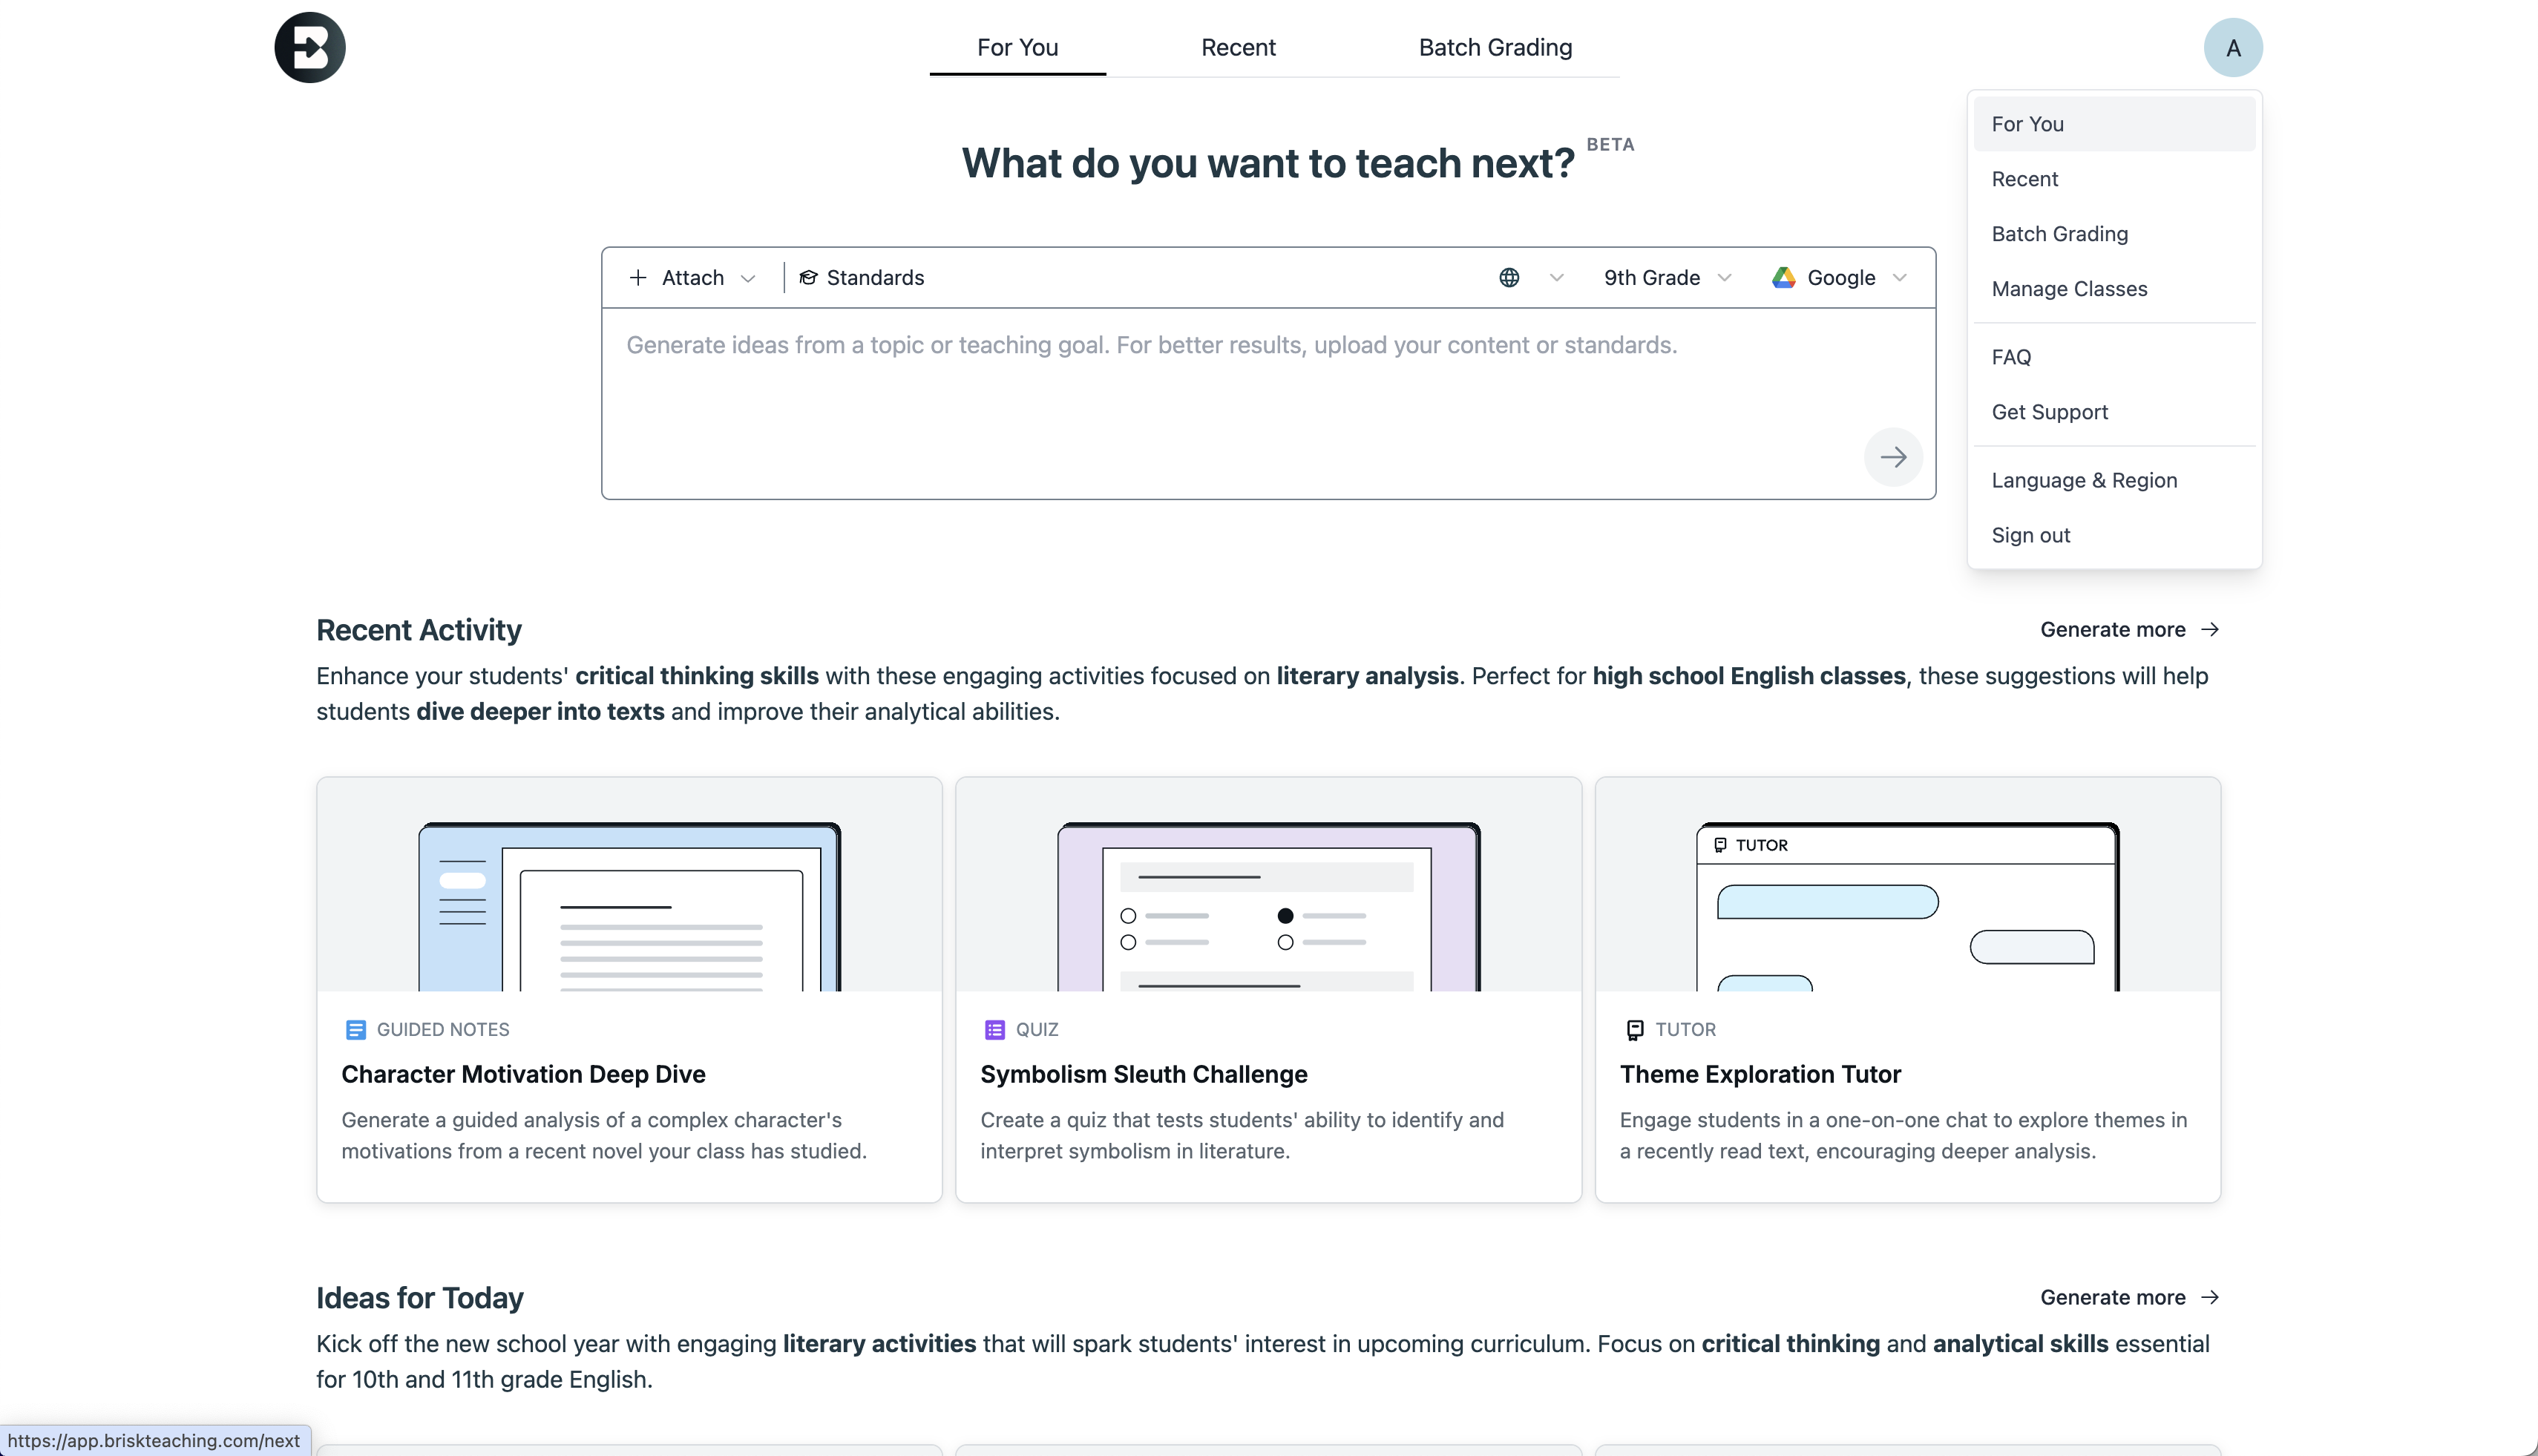The height and width of the screenshot is (1456, 2538).
Task: Select Manage Classes from the menu
Action: point(2069,289)
